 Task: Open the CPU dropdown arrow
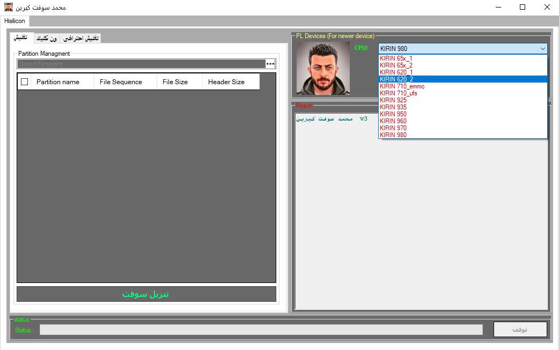(x=543, y=48)
